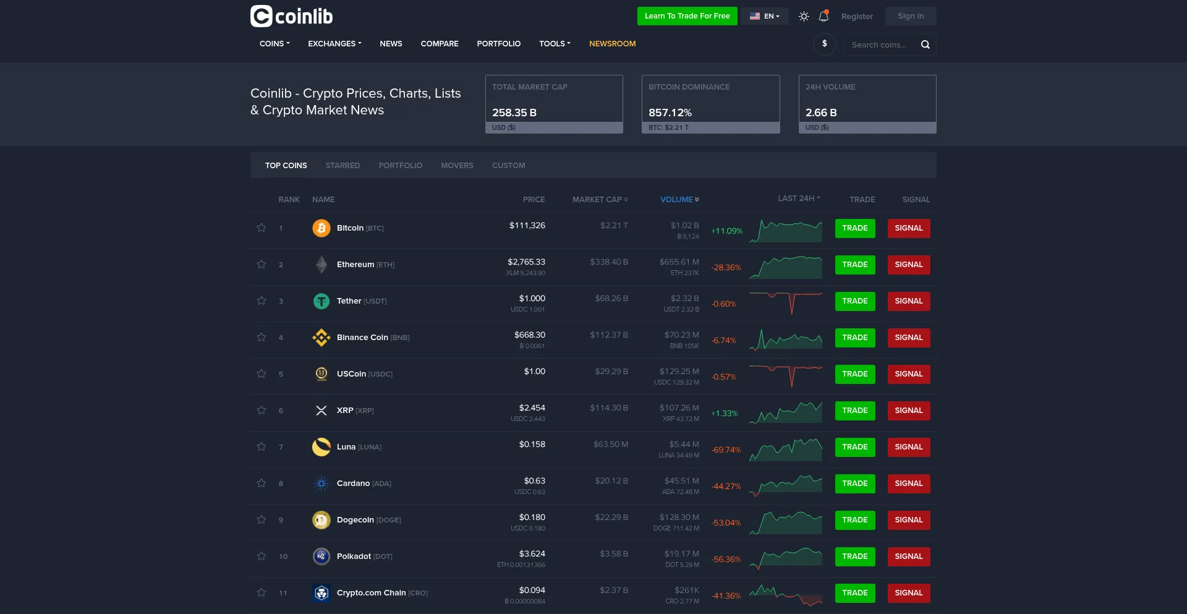Click the Ethereum coin icon
1187x614 pixels.
pyautogui.click(x=321, y=265)
